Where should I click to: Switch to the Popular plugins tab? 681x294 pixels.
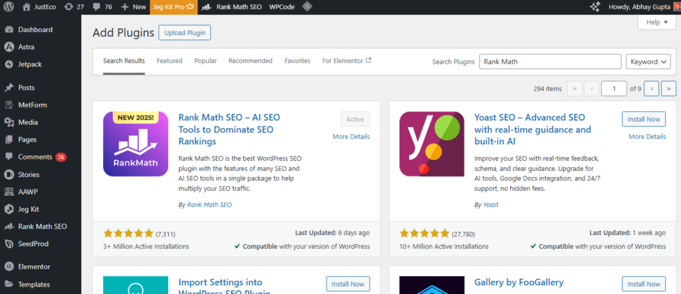(205, 61)
